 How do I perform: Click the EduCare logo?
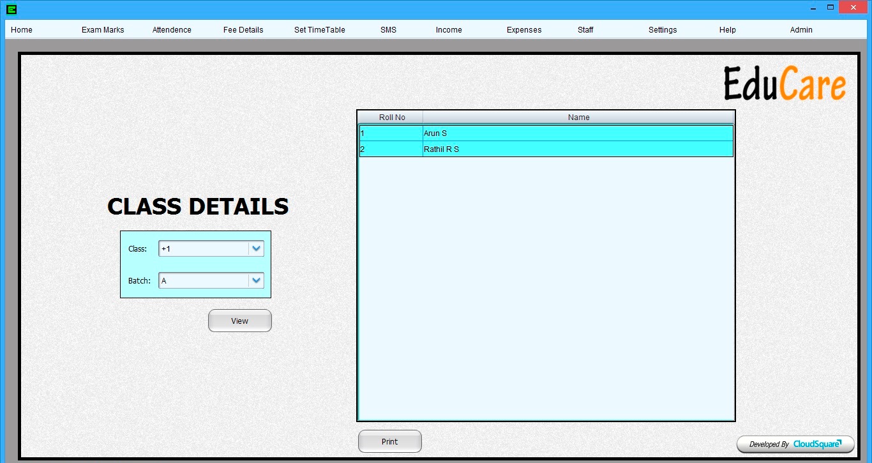pos(785,84)
